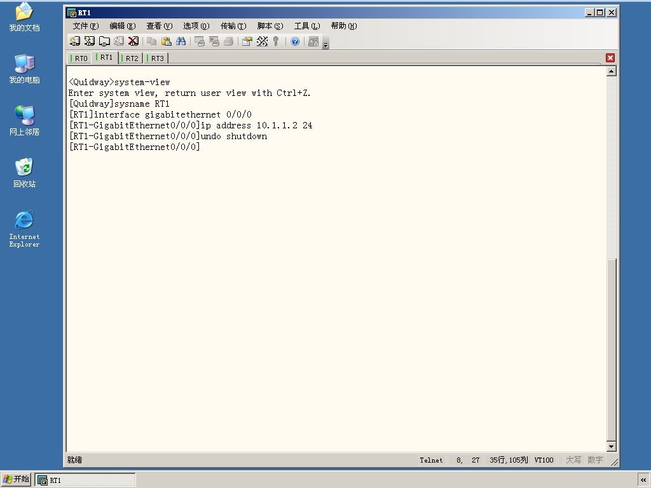The image size is (651, 488).
Task: Minimize the RT1 window
Action: (589, 13)
